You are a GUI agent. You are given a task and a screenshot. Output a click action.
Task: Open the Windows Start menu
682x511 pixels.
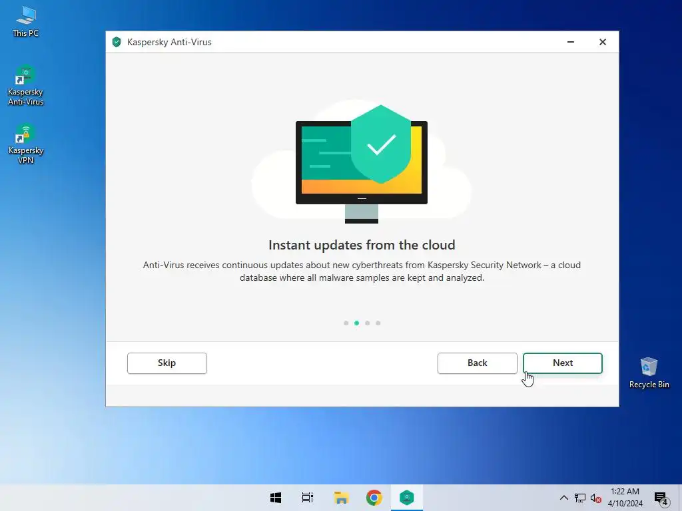275,498
